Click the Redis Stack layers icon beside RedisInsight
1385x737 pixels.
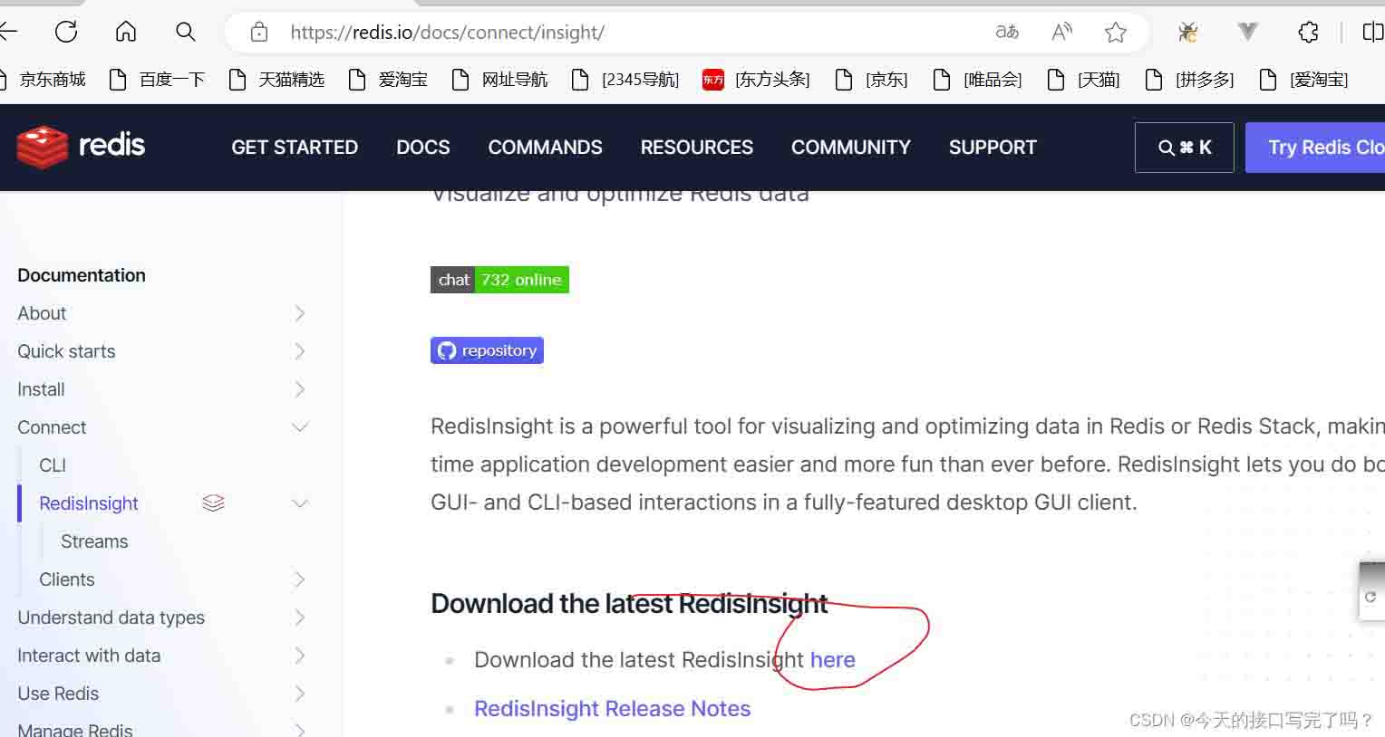click(x=213, y=502)
